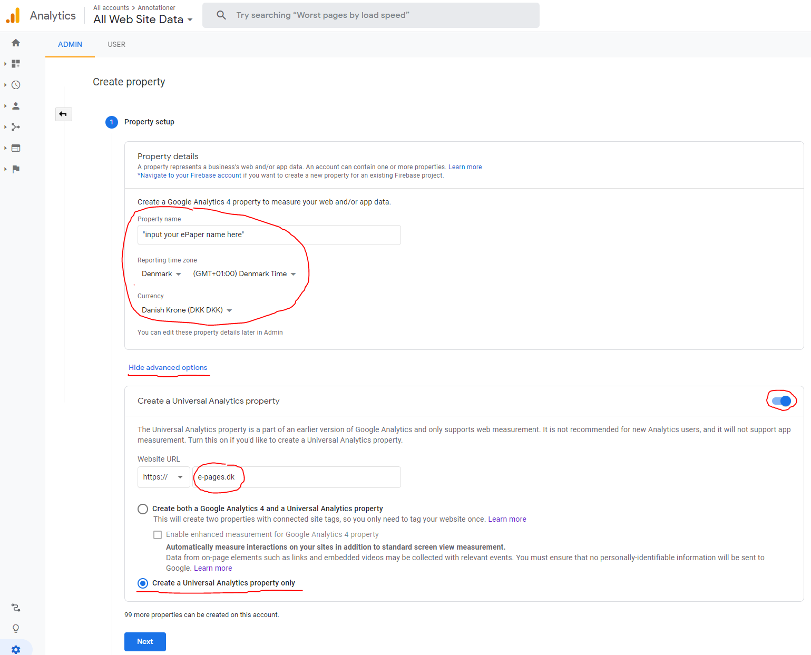Switch to the USER tab
The width and height of the screenshot is (811, 655).
[x=116, y=44]
